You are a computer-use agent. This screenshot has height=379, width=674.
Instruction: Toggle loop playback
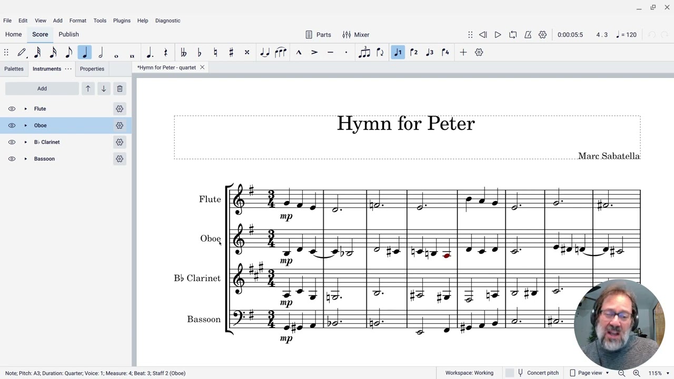click(x=513, y=35)
